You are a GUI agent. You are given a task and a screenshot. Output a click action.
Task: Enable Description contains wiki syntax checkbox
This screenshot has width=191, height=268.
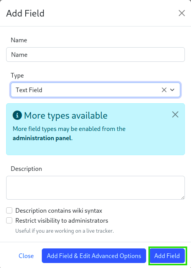point(9,210)
